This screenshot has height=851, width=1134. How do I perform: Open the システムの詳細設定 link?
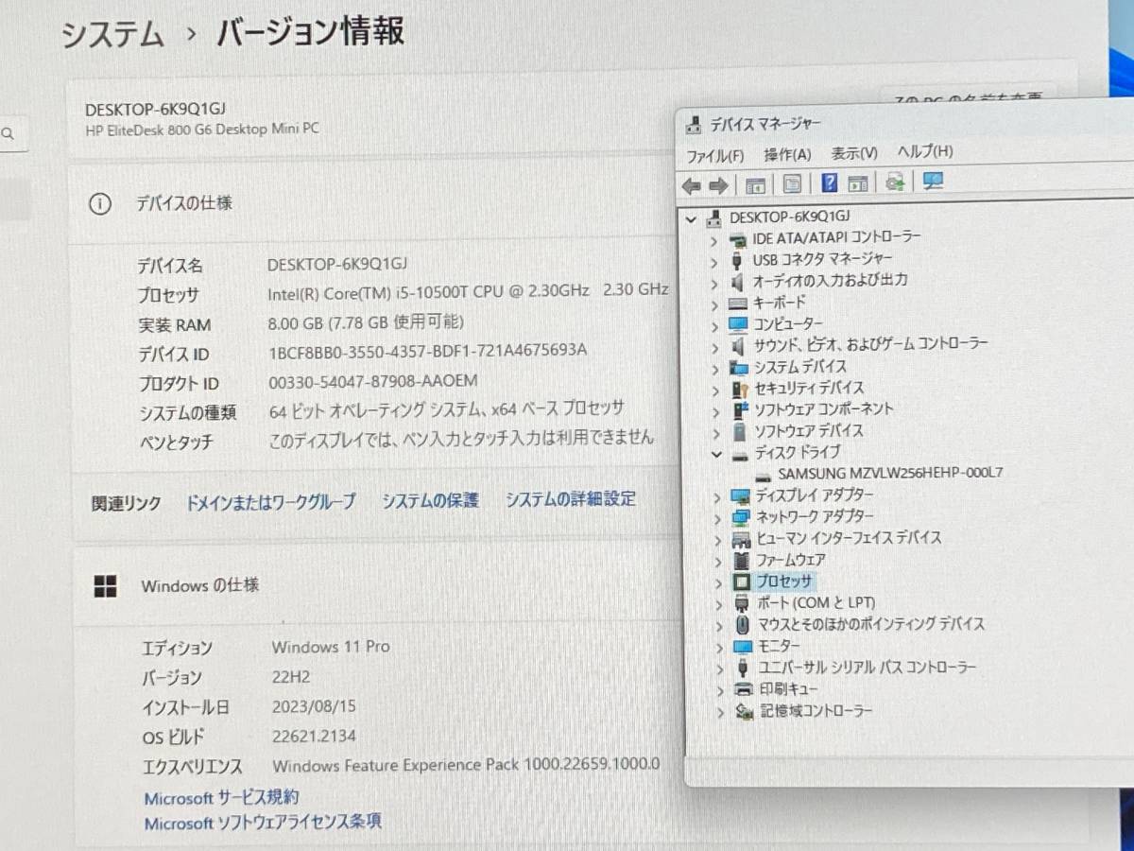click(x=570, y=499)
